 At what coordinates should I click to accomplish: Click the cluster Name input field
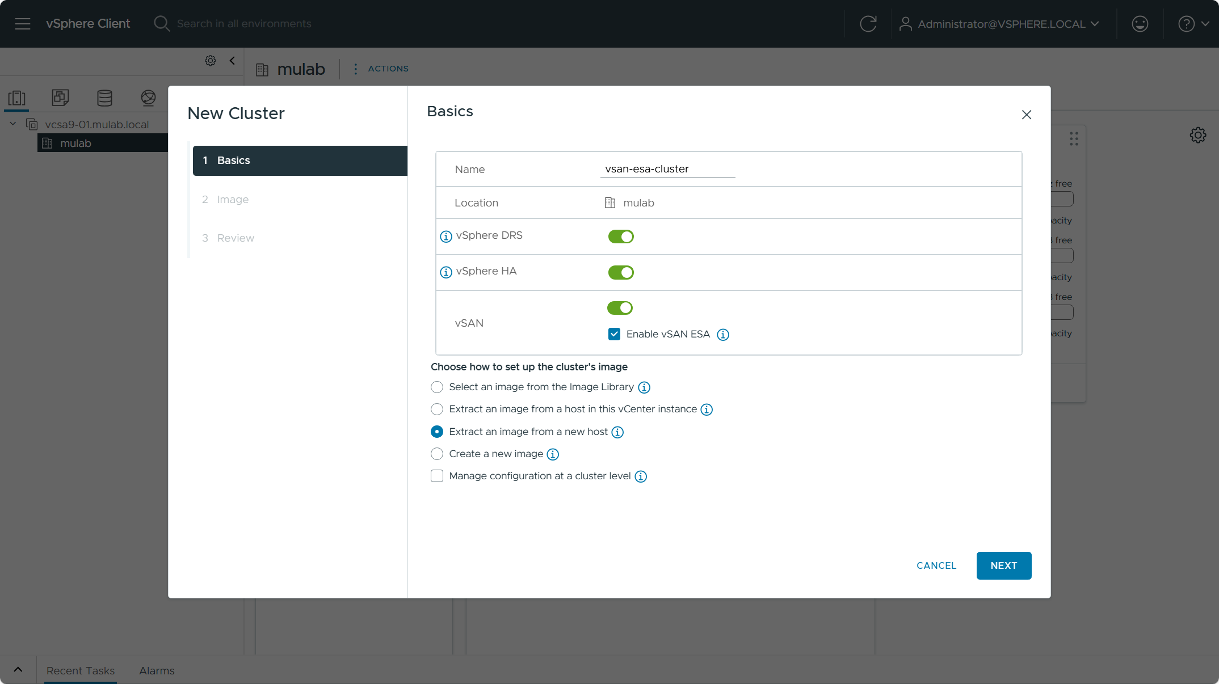tap(667, 169)
